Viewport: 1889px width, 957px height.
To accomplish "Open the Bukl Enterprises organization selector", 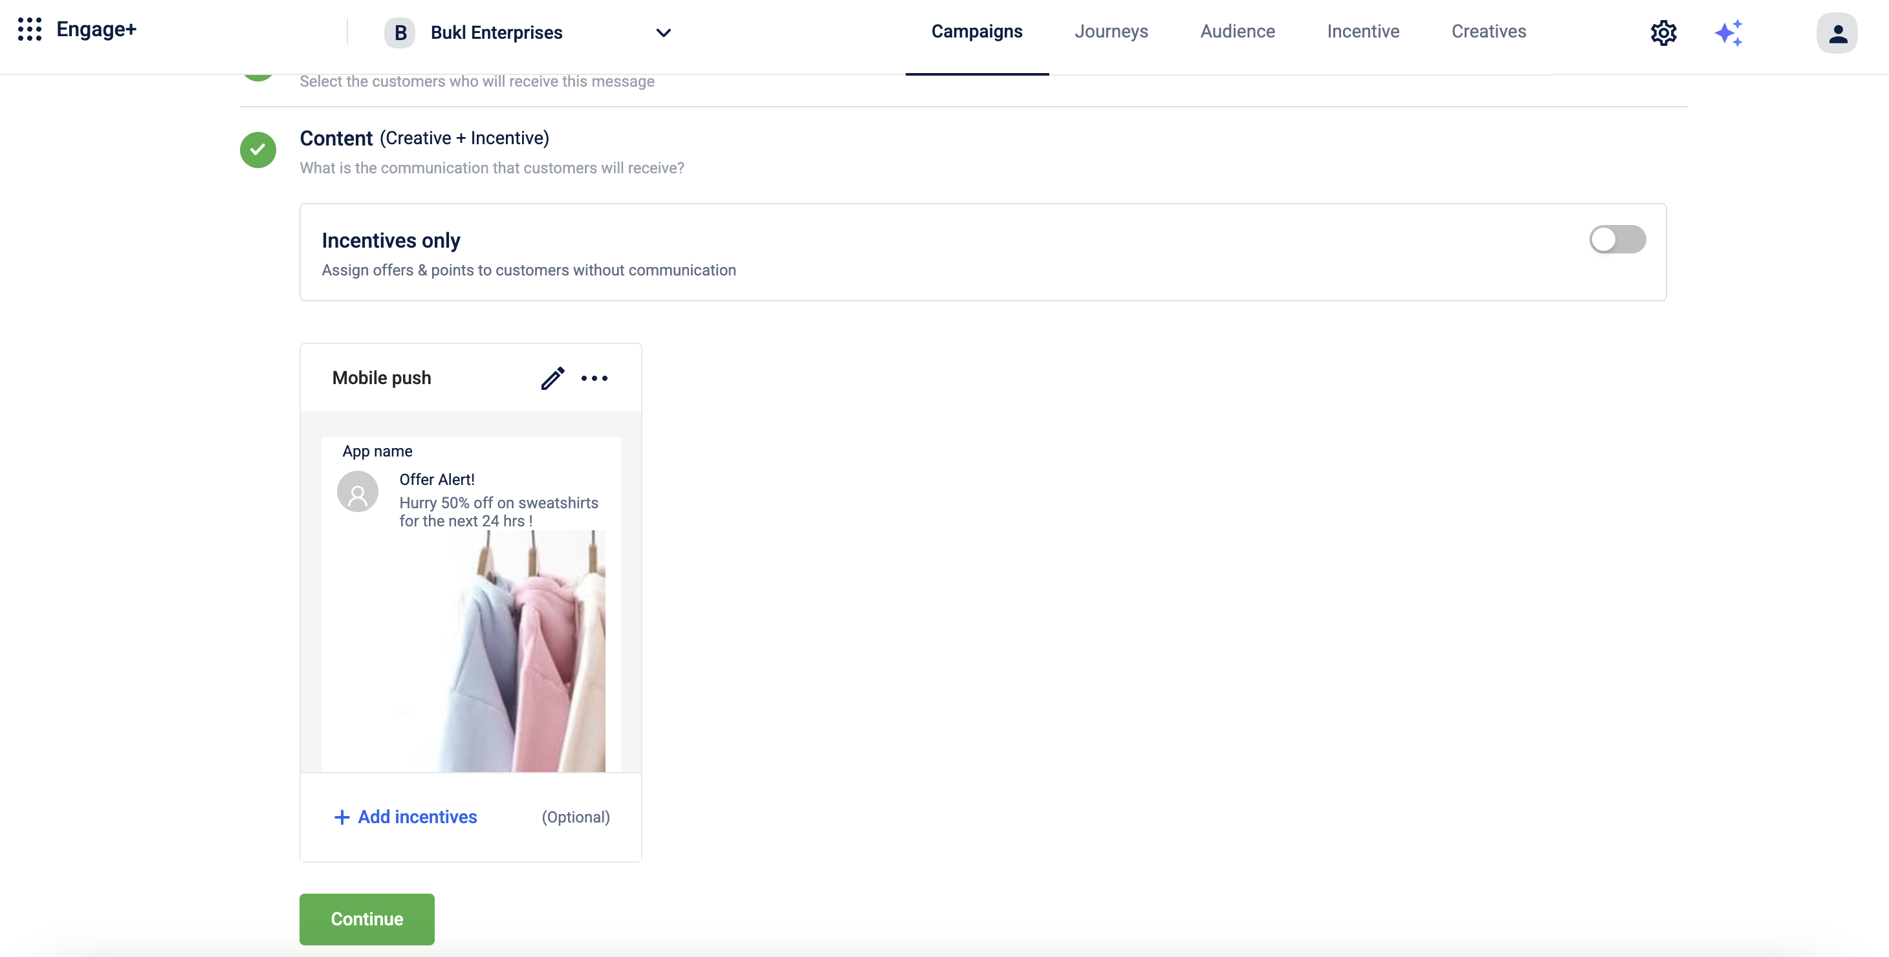I will point(496,33).
